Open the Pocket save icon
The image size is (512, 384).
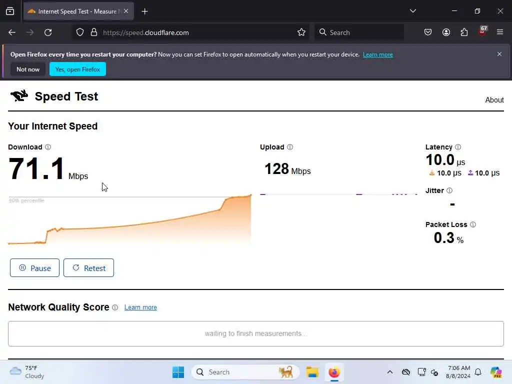[428, 32]
